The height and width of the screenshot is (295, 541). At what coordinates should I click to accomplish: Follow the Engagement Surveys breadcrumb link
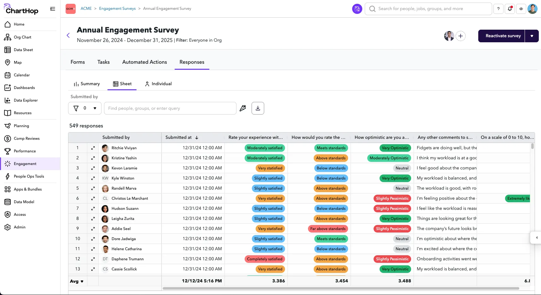coord(117,9)
